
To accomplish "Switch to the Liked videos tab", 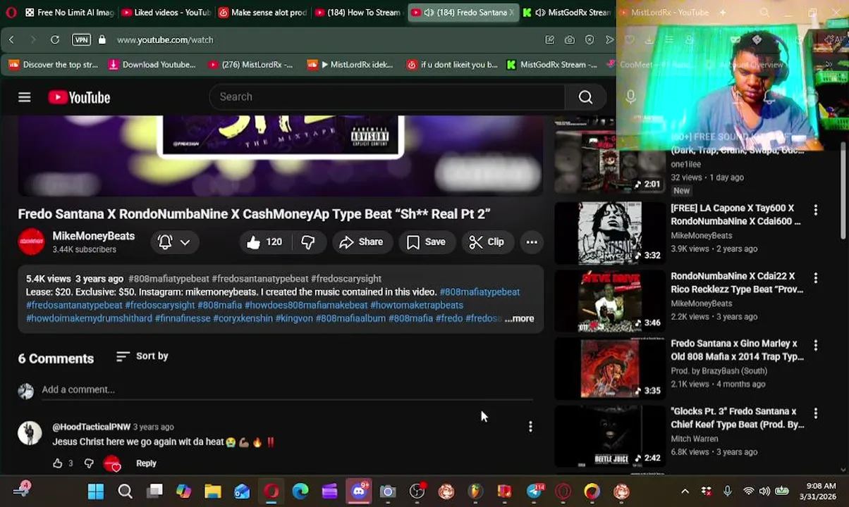I will (166, 13).
